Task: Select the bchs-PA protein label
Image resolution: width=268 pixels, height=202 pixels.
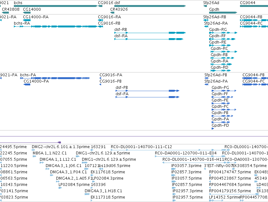Action: [x=28, y=75]
